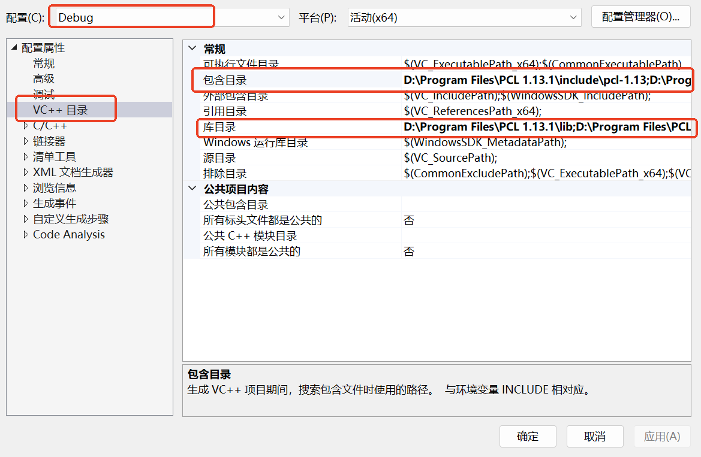Click the 确定 button
Screen dimensions: 701x457
528,436
